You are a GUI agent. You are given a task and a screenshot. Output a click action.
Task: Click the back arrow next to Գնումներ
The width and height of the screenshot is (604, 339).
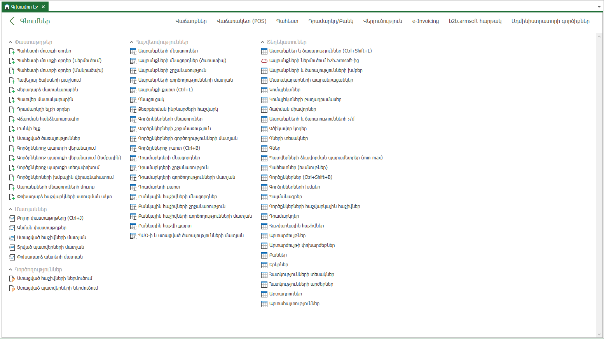12,21
